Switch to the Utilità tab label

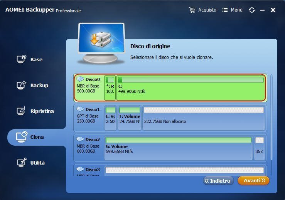pyautogui.click(x=37, y=163)
